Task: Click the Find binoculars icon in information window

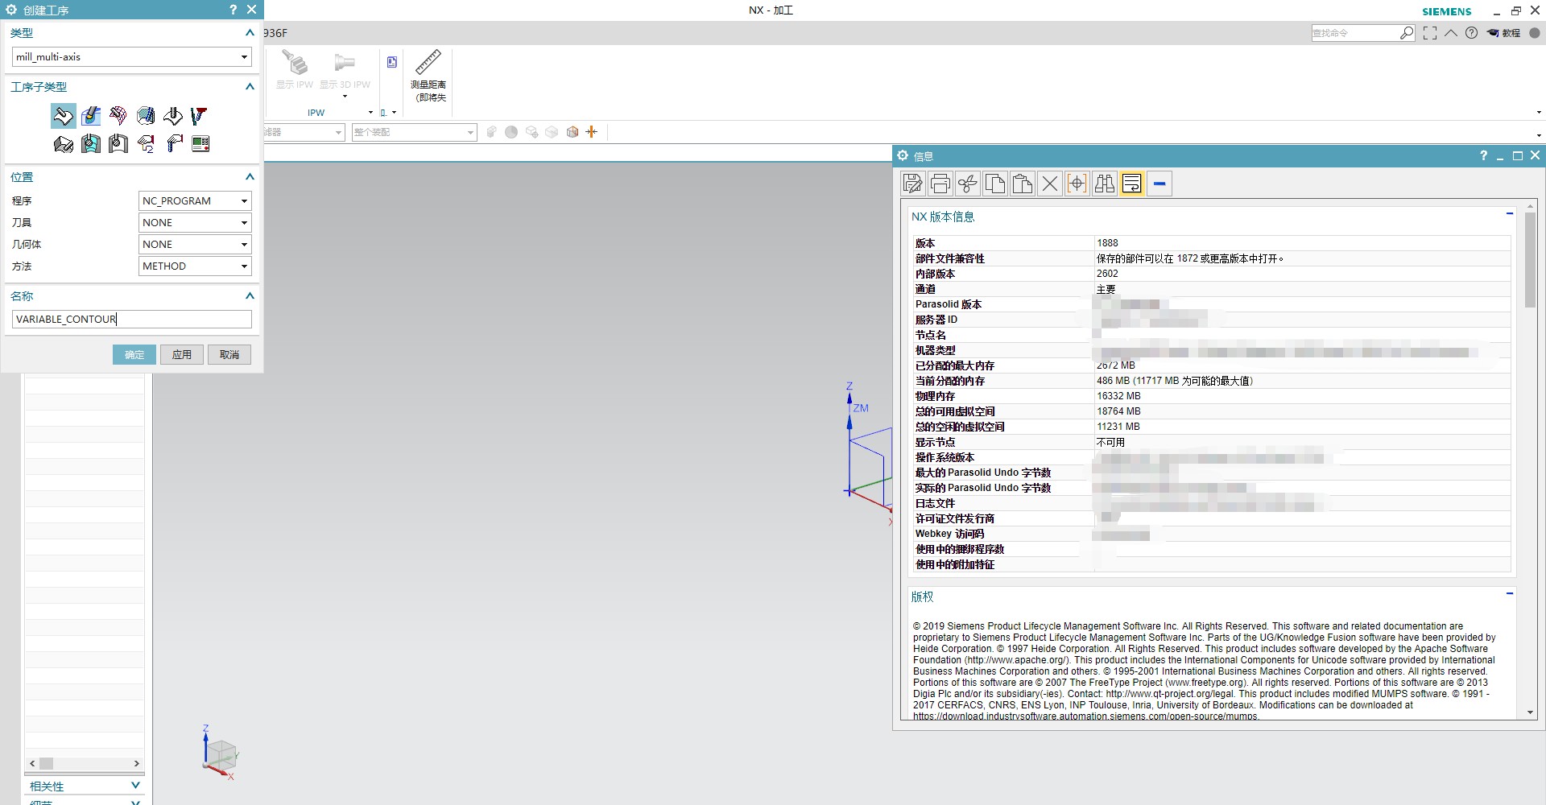Action: [x=1105, y=184]
